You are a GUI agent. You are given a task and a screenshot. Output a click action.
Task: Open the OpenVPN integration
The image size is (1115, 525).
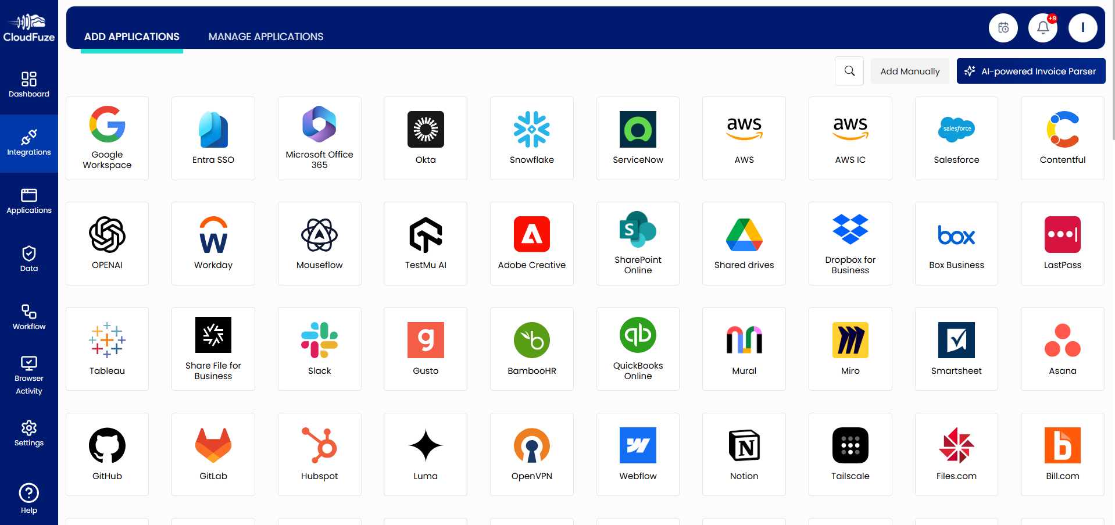click(x=531, y=453)
